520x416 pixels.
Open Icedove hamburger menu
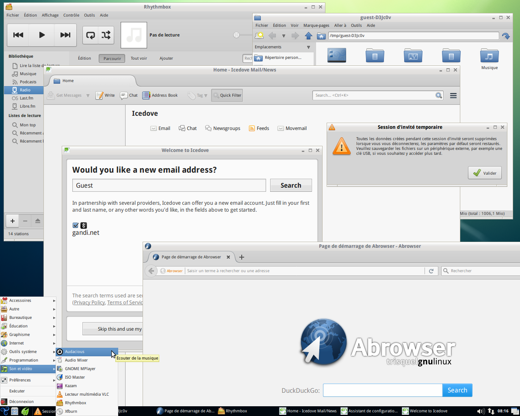coord(453,95)
